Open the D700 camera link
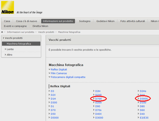 (x=99, y=99)
